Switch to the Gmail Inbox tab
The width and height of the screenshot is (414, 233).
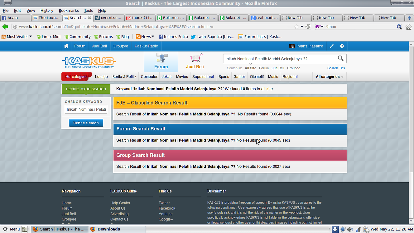pyautogui.click(x=140, y=18)
